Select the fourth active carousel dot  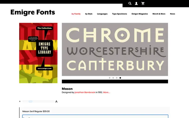tap(120, 78)
